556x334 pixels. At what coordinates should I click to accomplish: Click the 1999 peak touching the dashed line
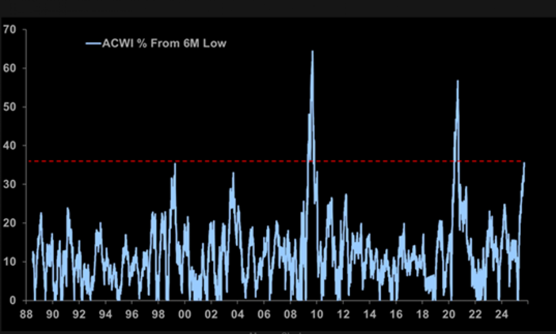point(175,164)
